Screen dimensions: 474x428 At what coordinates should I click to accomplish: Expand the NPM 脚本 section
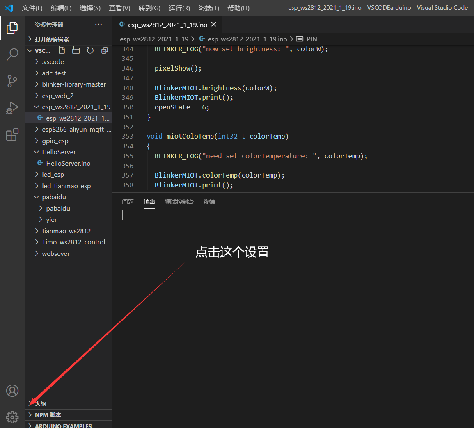click(68, 415)
